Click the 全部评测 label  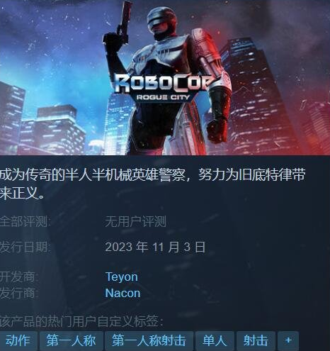click(25, 222)
